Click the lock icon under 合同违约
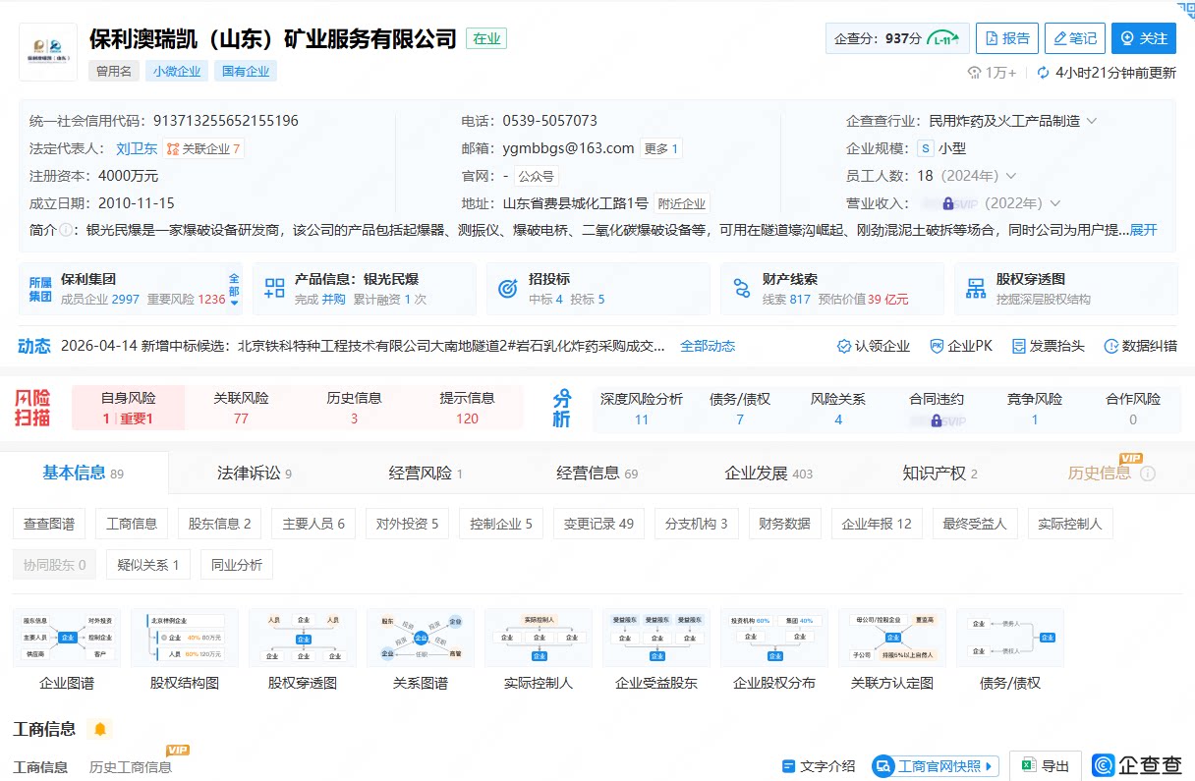 936,420
